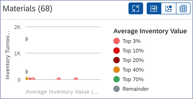The width and height of the screenshot is (193, 99).
Task: Click the exit full screen icon
Action: tap(136, 8)
